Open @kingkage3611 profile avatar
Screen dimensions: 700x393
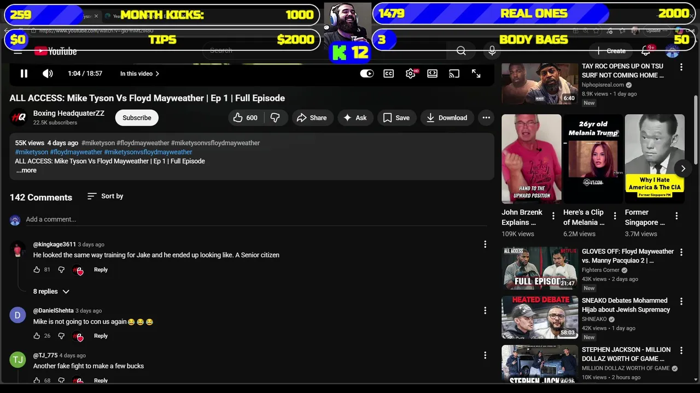tap(17, 250)
